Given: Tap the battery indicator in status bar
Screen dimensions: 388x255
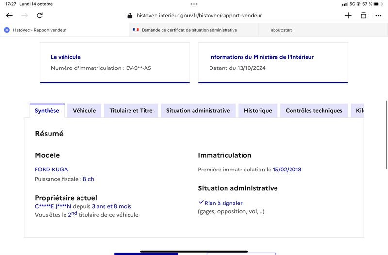Looking at the screenshot, I should (378, 4).
